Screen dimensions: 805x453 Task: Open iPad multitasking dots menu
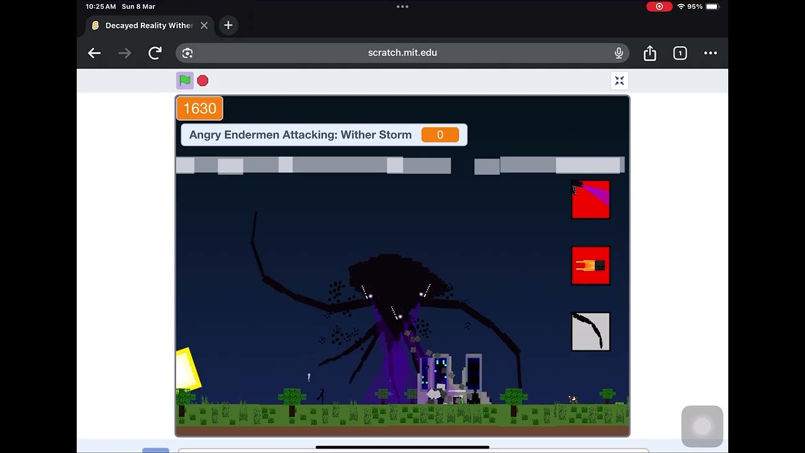402,6
